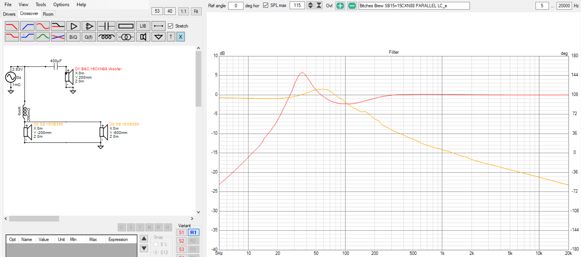Add red high-shelf step-down filter block
The height and width of the screenshot is (257, 581).
(x=12, y=37)
